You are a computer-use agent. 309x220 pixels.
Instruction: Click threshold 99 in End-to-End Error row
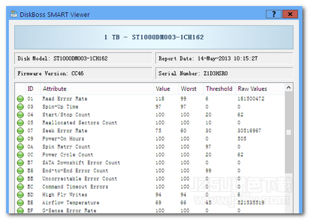pyautogui.click(x=208, y=171)
